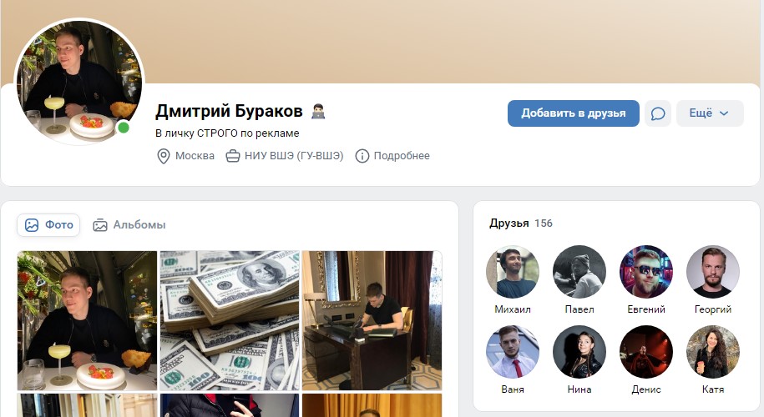Switch to the Альбомы tab
This screenshot has height=417, width=764.
129,225
